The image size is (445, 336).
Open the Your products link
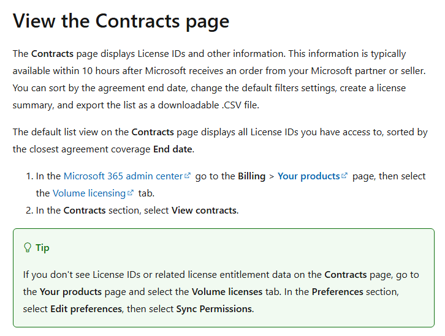(x=308, y=176)
